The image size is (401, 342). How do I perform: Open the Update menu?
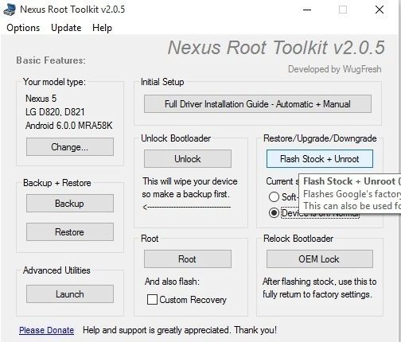tap(66, 28)
